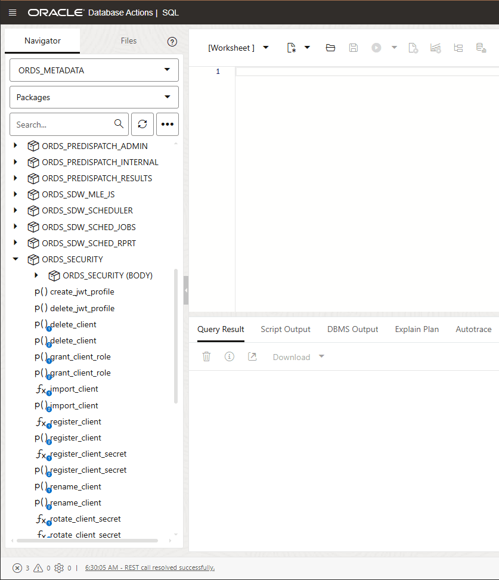The image size is (499, 580).
Task: Run the SQL statement with the play icon
Action: (x=376, y=48)
